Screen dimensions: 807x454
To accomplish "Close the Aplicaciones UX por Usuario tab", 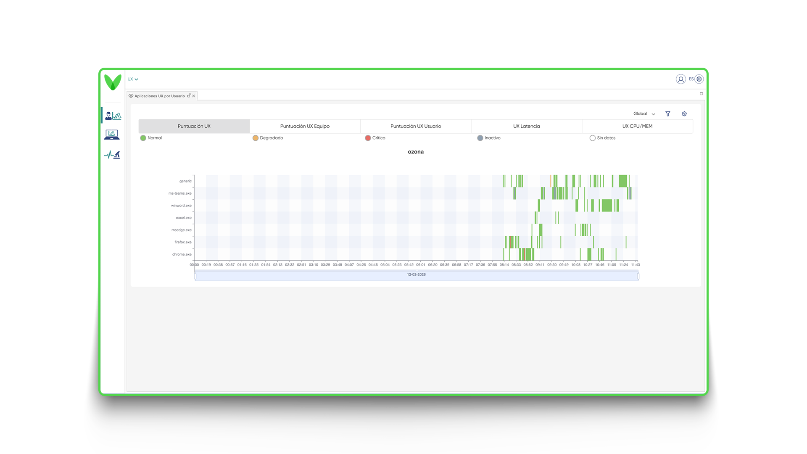I will pyautogui.click(x=194, y=96).
